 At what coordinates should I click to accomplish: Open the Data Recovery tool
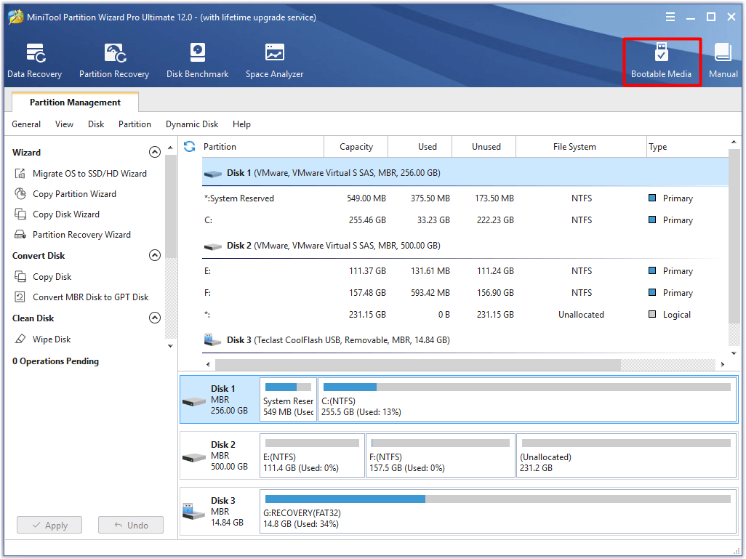[x=34, y=61]
